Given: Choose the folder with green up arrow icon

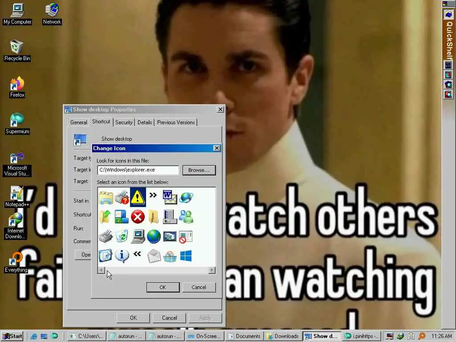Looking at the screenshot, I should pyautogui.click(x=106, y=217).
